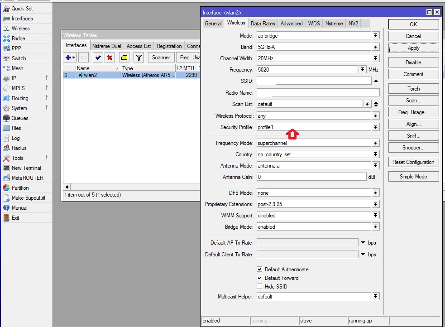The height and width of the screenshot is (327, 445).
Task: Open Queues in the left menu
Action: pos(20,118)
